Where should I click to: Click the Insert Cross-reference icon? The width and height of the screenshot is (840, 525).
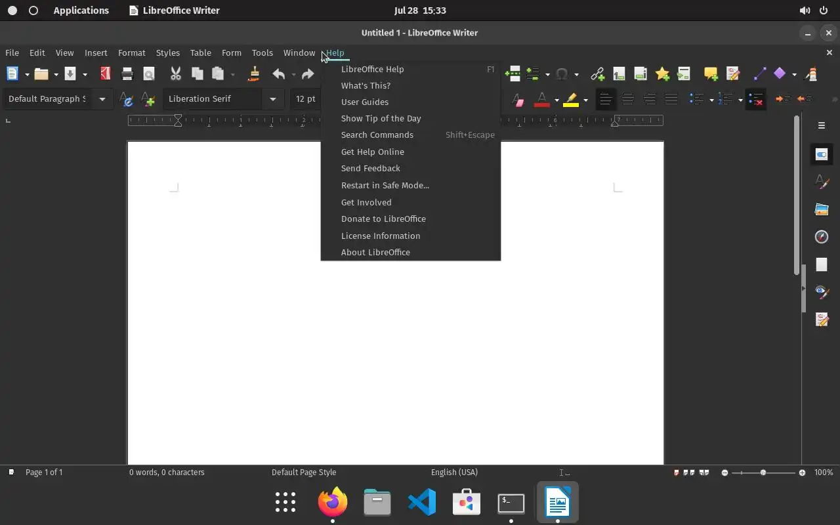[x=684, y=74]
